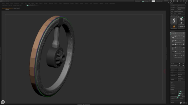Toggle visibility eye of Wagon Wood Bottom
Viewport: 188px width, 105px height.
(184, 37)
